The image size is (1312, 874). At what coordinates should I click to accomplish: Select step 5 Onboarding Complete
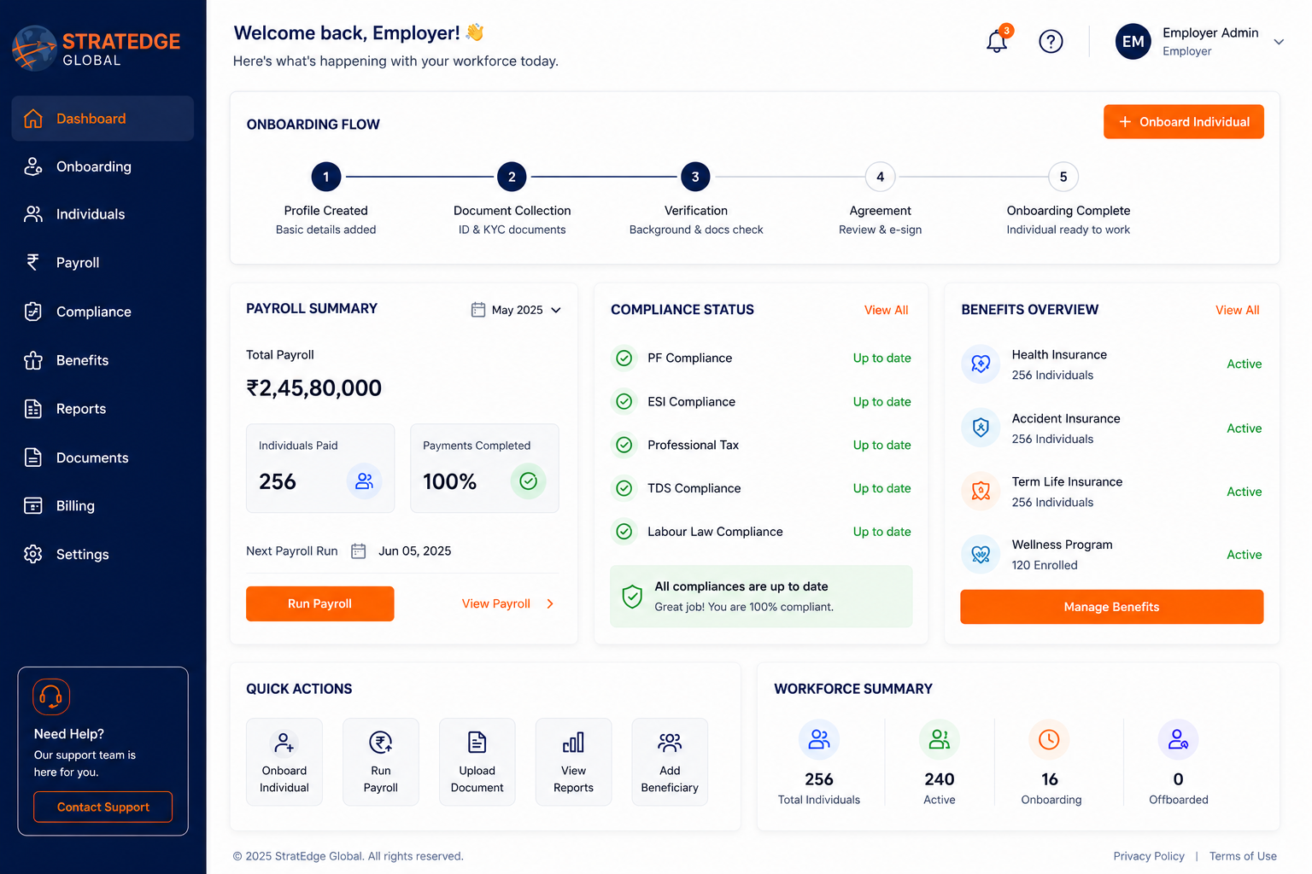(x=1063, y=177)
